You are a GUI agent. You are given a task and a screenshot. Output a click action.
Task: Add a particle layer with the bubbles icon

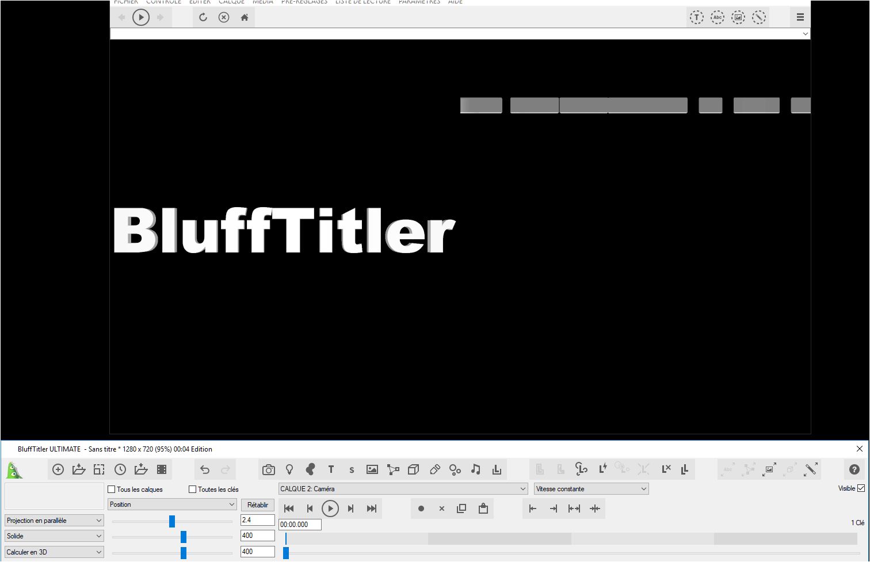tap(455, 469)
